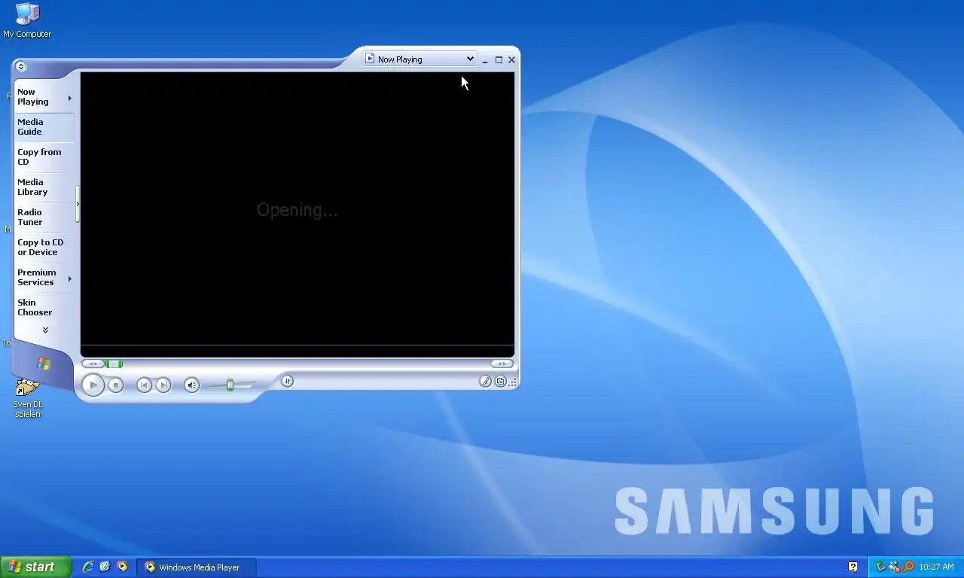This screenshot has height=578, width=964.
Task: Close the Windows Media Player window
Action: coord(512,59)
